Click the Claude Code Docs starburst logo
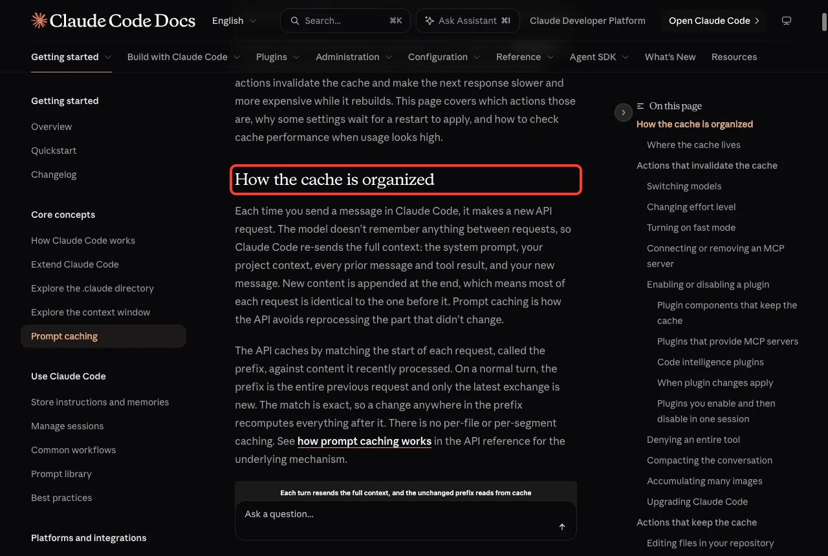828x556 pixels. pyautogui.click(x=39, y=21)
